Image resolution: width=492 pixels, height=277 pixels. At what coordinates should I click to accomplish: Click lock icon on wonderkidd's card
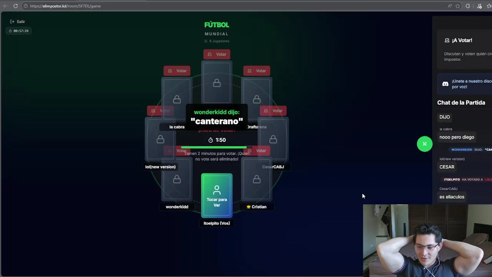tap(177, 179)
